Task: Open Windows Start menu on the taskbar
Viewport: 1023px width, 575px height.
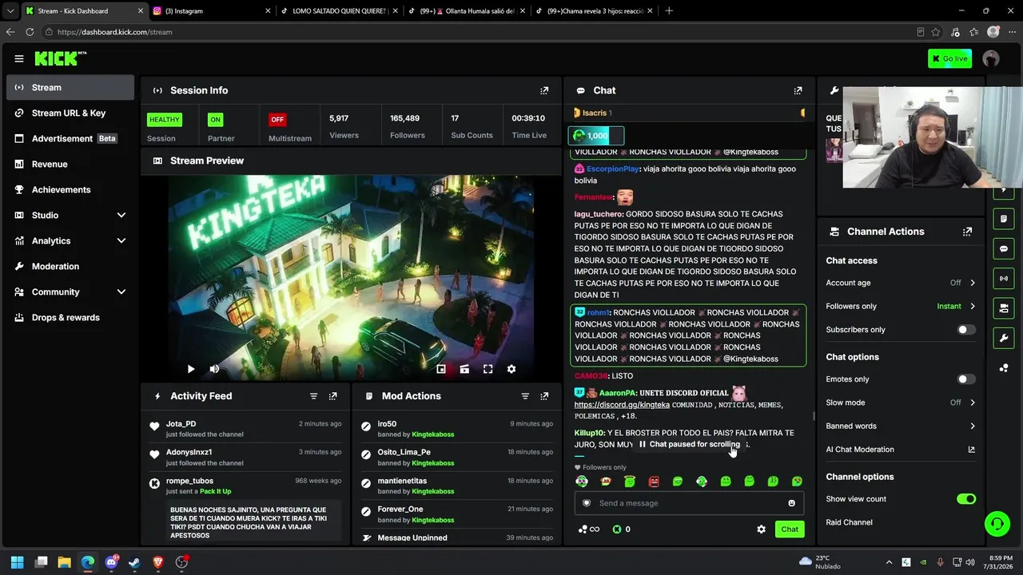Action: [18, 562]
